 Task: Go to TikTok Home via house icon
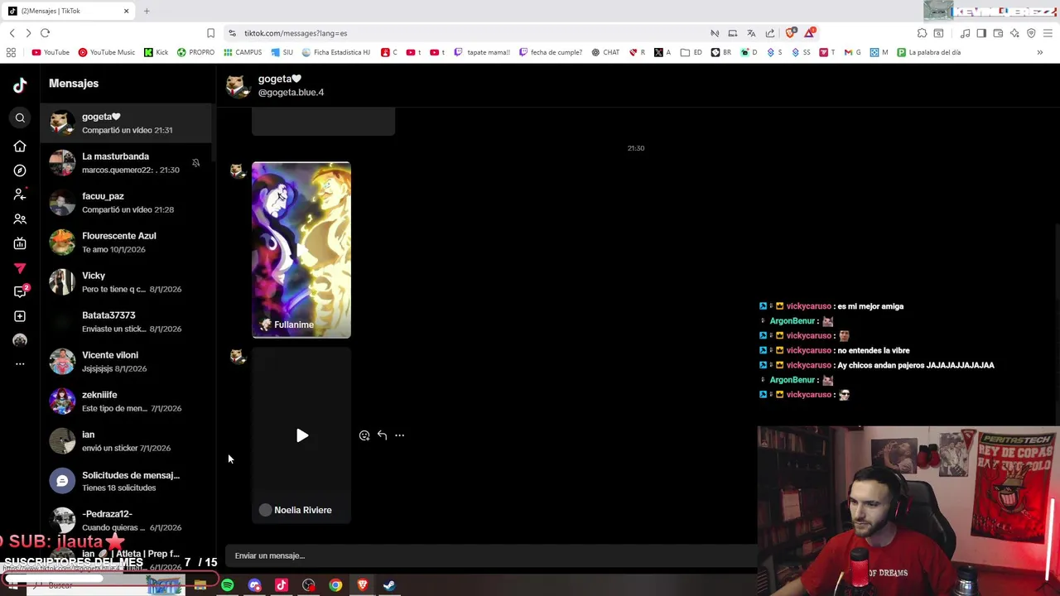[20, 147]
